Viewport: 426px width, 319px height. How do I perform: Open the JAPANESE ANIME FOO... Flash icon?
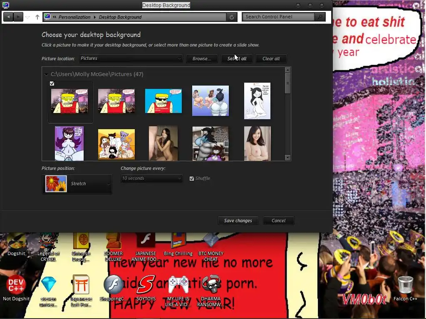[146, 247]
